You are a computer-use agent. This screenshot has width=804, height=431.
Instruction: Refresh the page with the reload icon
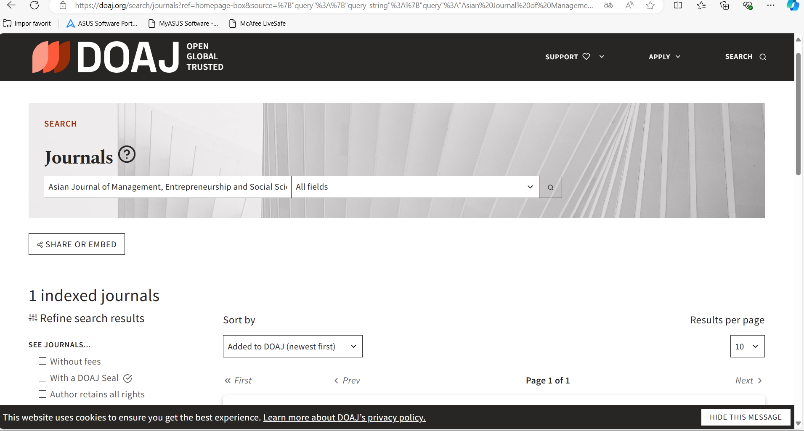pos(34,5)
